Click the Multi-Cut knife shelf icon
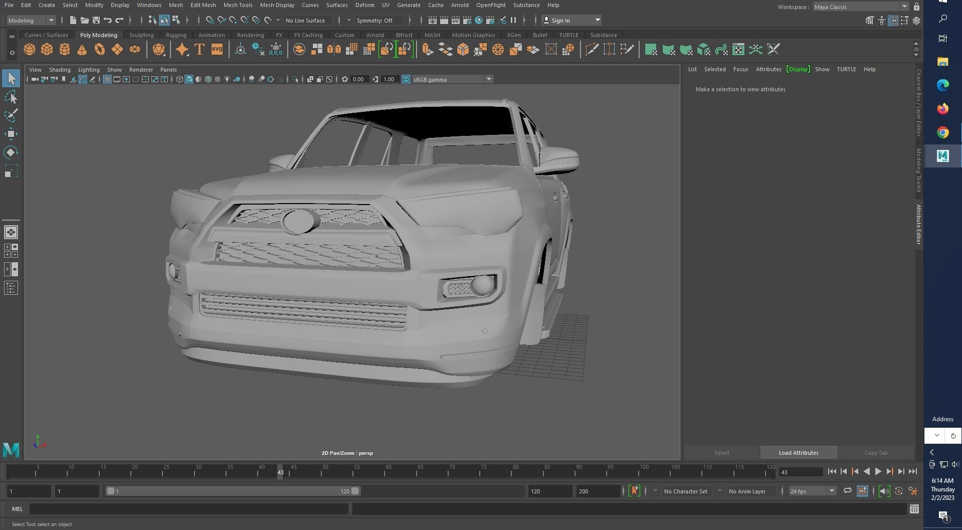Image resolution: width=962 pixels, height=530 pixels. (x=592, y=49)
